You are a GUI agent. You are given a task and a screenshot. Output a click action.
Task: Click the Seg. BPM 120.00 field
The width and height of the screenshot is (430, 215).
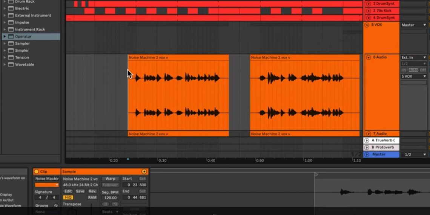pos(110,198)
